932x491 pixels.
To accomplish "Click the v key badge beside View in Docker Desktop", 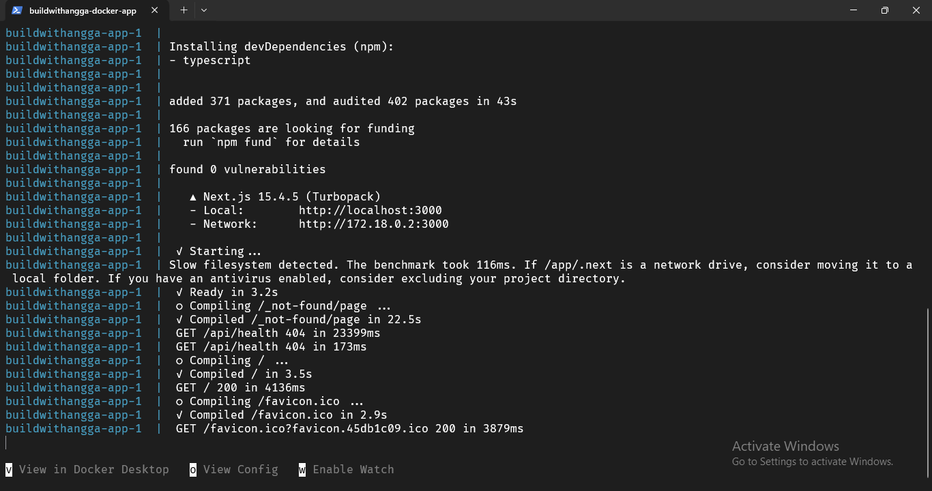I will point(8,469).
